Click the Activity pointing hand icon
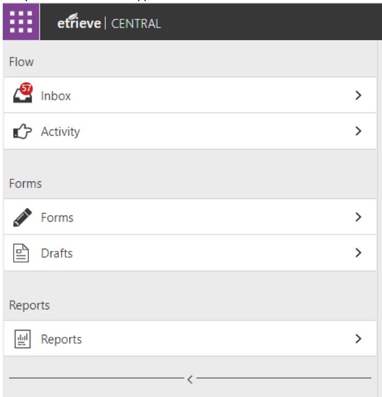 (x=23, y=131)
